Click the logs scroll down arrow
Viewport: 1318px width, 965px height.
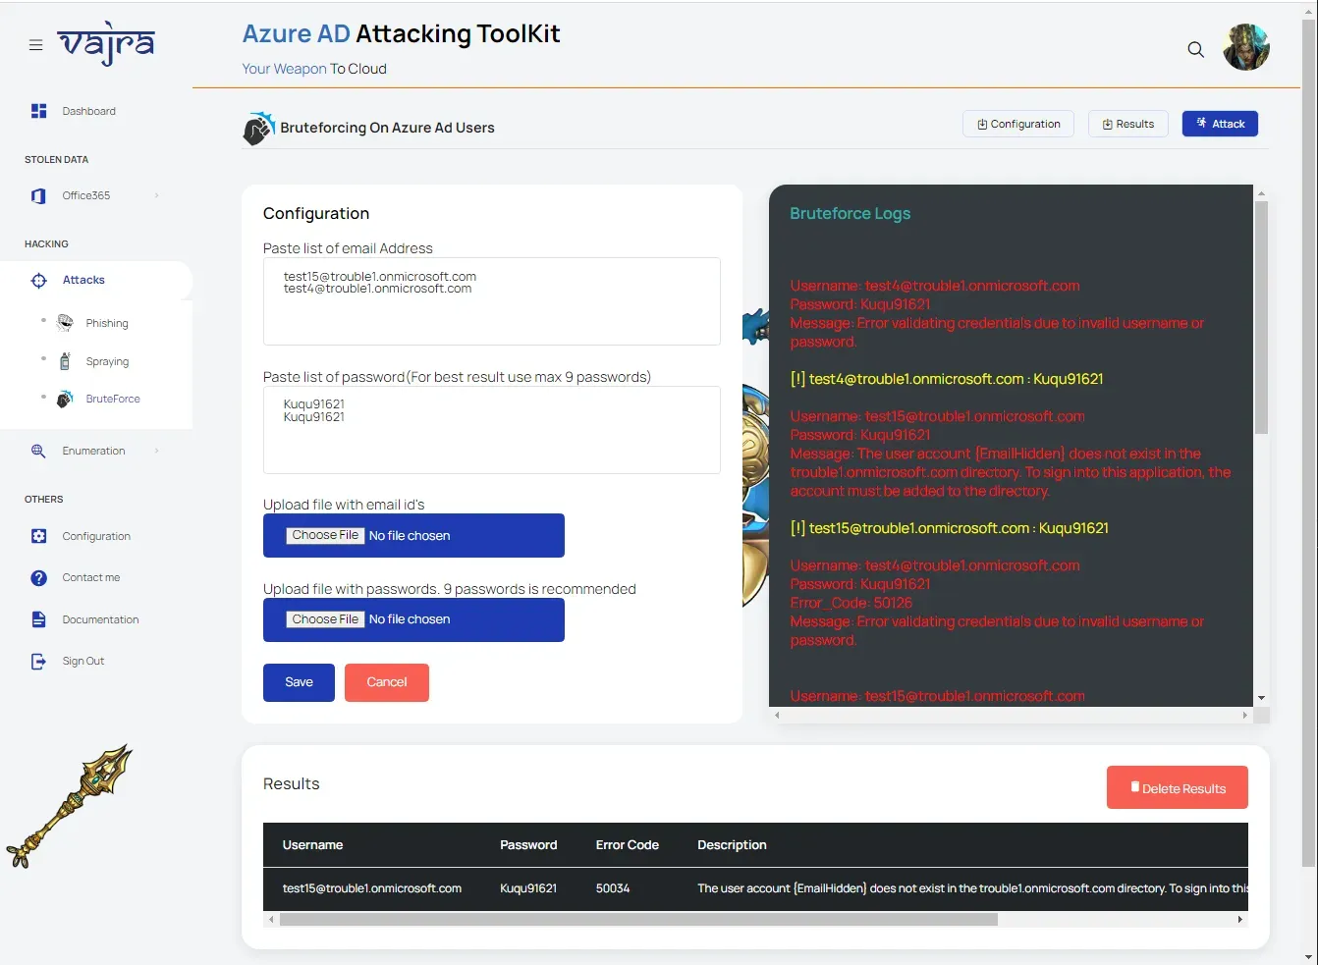click(1261, 698)
